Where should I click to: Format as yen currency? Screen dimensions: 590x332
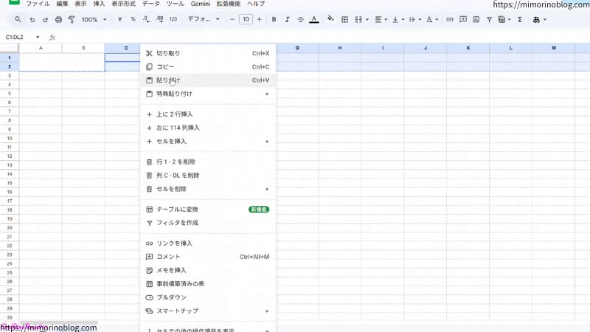click(119, 19)
